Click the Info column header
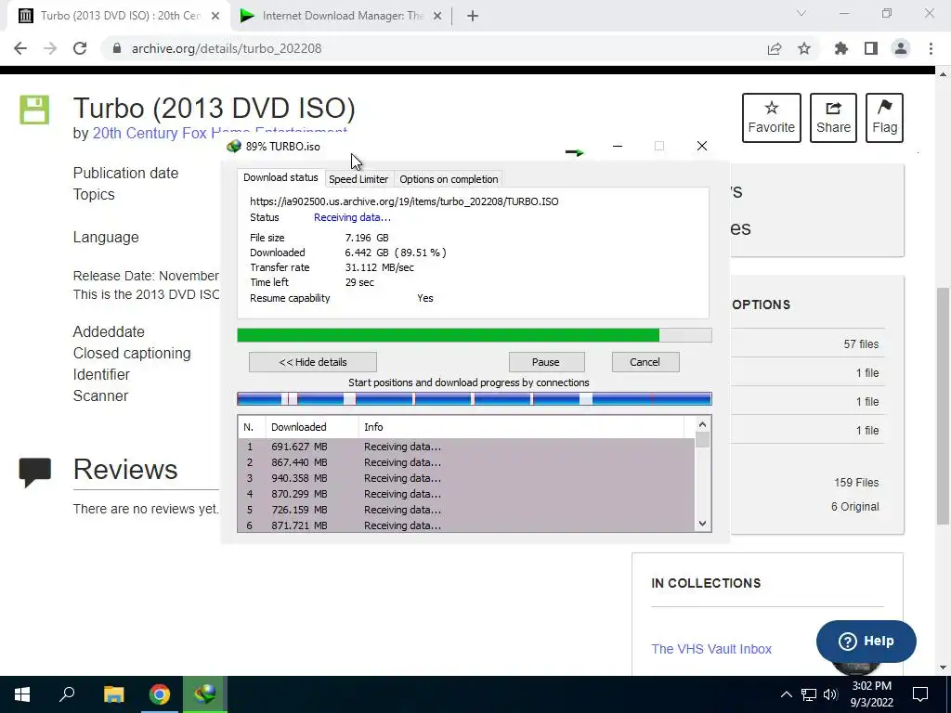The width and height of the screenshot is (951, 713). click(521, 427)
